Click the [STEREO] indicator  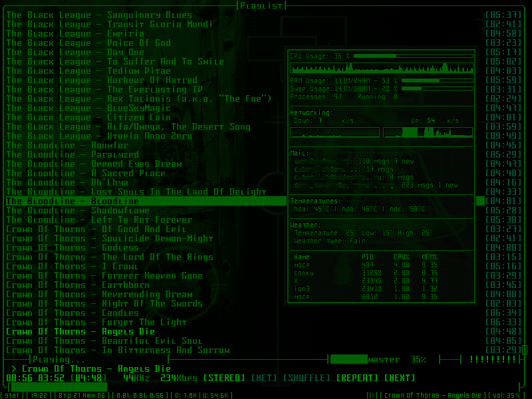pyautogui.click(x=224, y=378)
